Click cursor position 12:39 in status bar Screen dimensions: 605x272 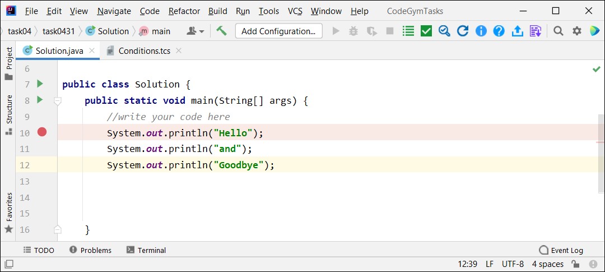(468, 264)
